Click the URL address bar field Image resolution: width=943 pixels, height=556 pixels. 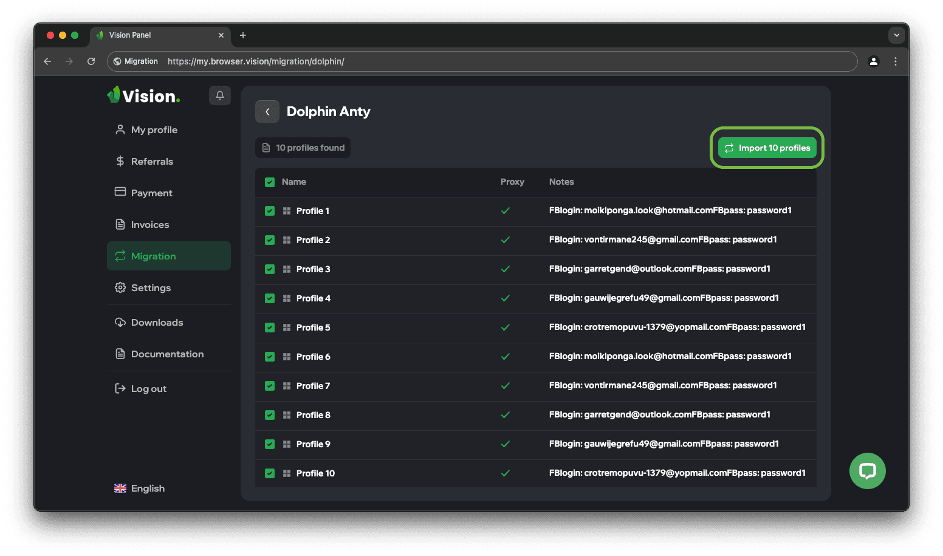click(x=486, y=61)
